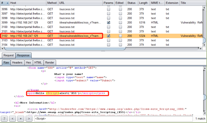
Task: Click the hiderefer.com href URL text
Action: (117, 109)
